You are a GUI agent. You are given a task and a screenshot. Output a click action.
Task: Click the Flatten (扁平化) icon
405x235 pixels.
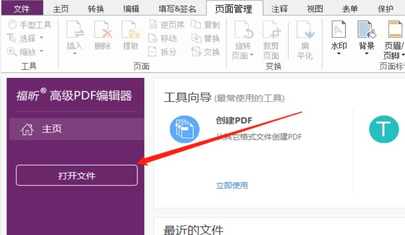[306, 30]
